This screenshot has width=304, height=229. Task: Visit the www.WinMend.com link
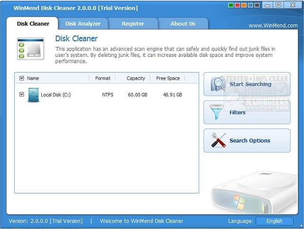click(273, 25)
